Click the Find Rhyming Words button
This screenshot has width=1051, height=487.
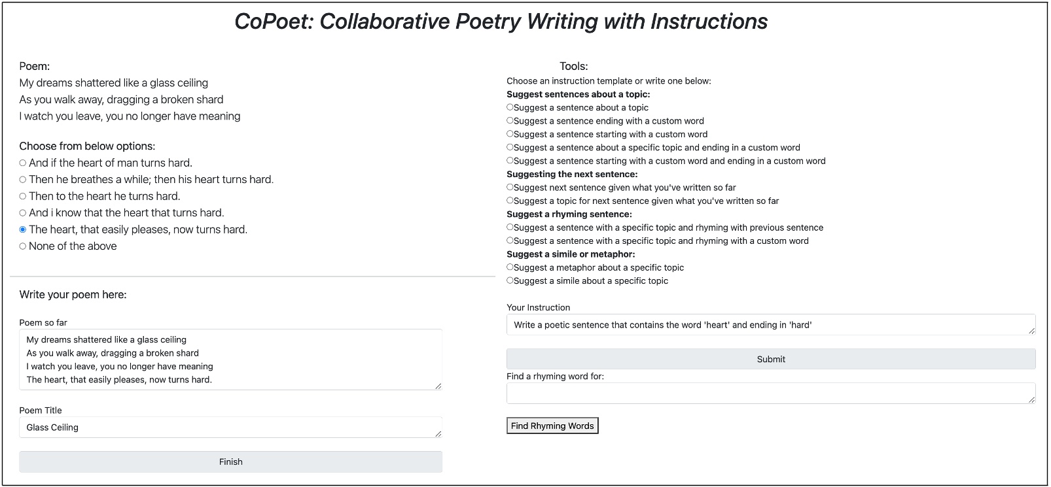click(x=552, y=425)
